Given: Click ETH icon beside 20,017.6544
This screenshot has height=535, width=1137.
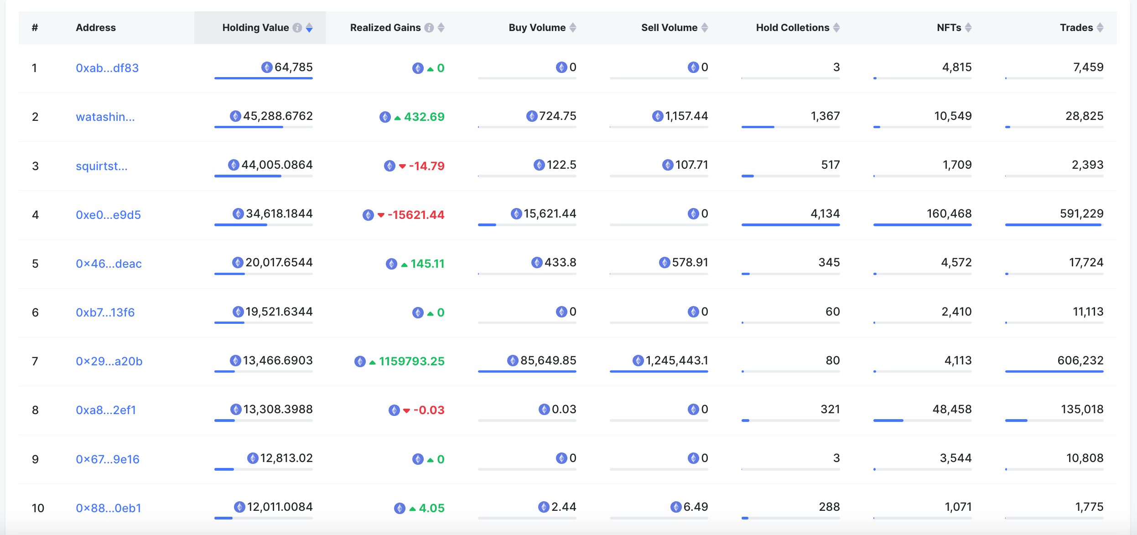Looking at the screenshot, I should tap(238, 263).
